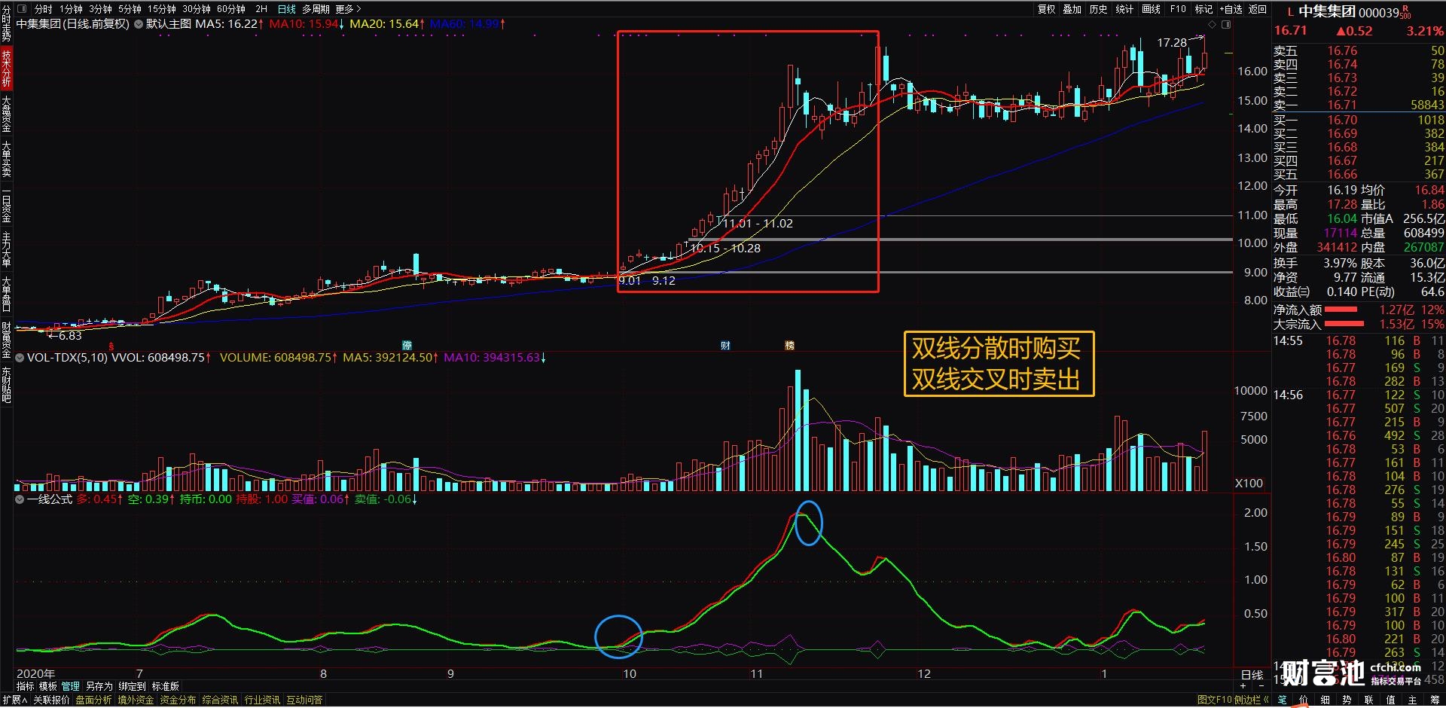Activate the 画线 drawing tools
1446x708 pixels.
pyautogui.click(x=1151, y=9)
